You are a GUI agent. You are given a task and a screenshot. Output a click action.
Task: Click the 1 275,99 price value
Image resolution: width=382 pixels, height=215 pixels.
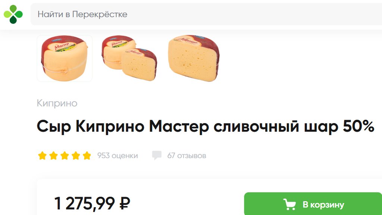84,203
